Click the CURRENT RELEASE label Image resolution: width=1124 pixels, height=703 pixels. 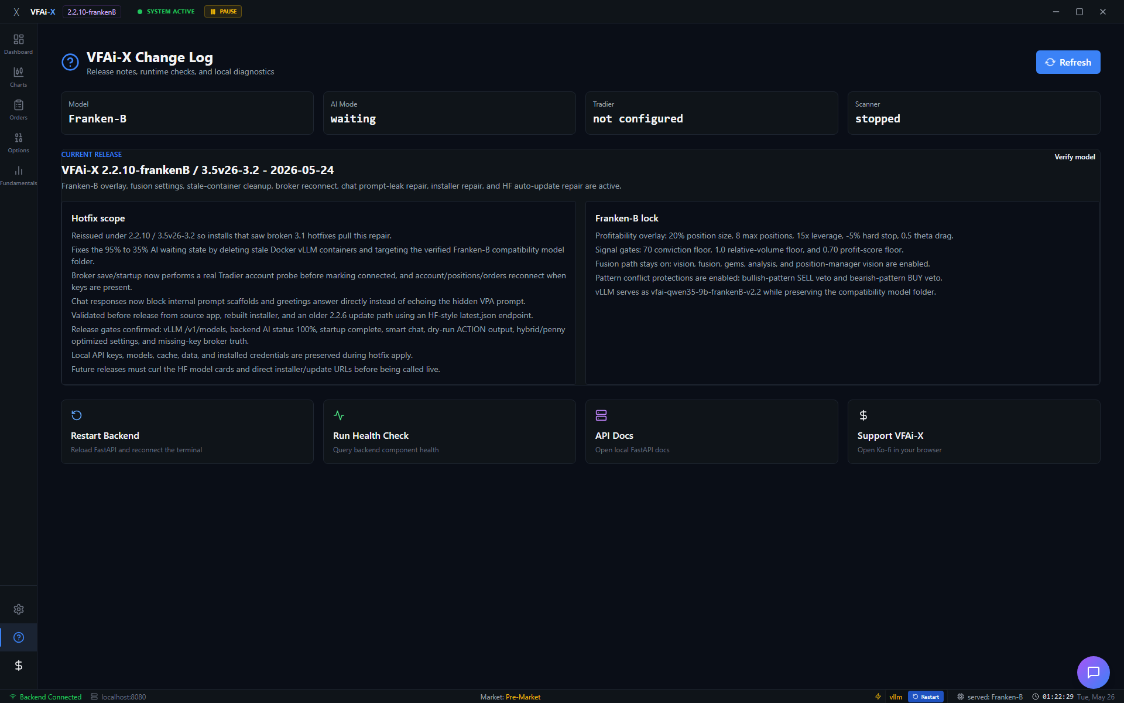click(x=91, y=155)
